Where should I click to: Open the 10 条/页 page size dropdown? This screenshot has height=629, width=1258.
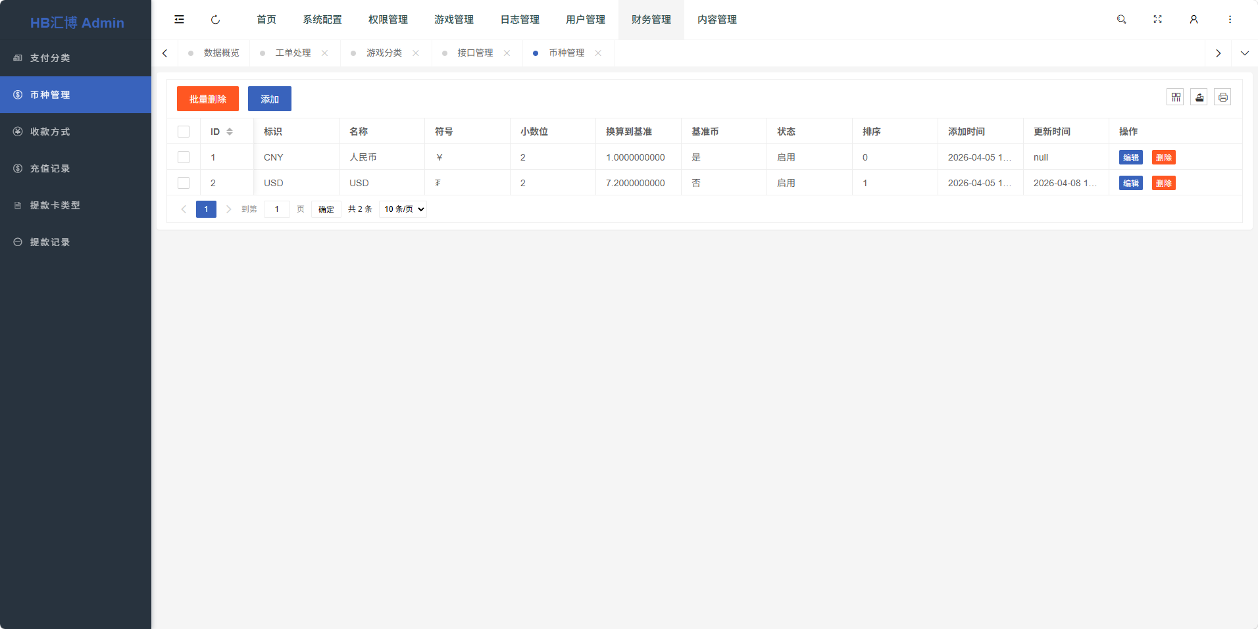403,209
